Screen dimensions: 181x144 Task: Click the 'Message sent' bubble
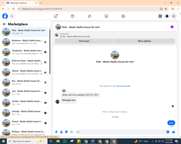tap(69, 100)
